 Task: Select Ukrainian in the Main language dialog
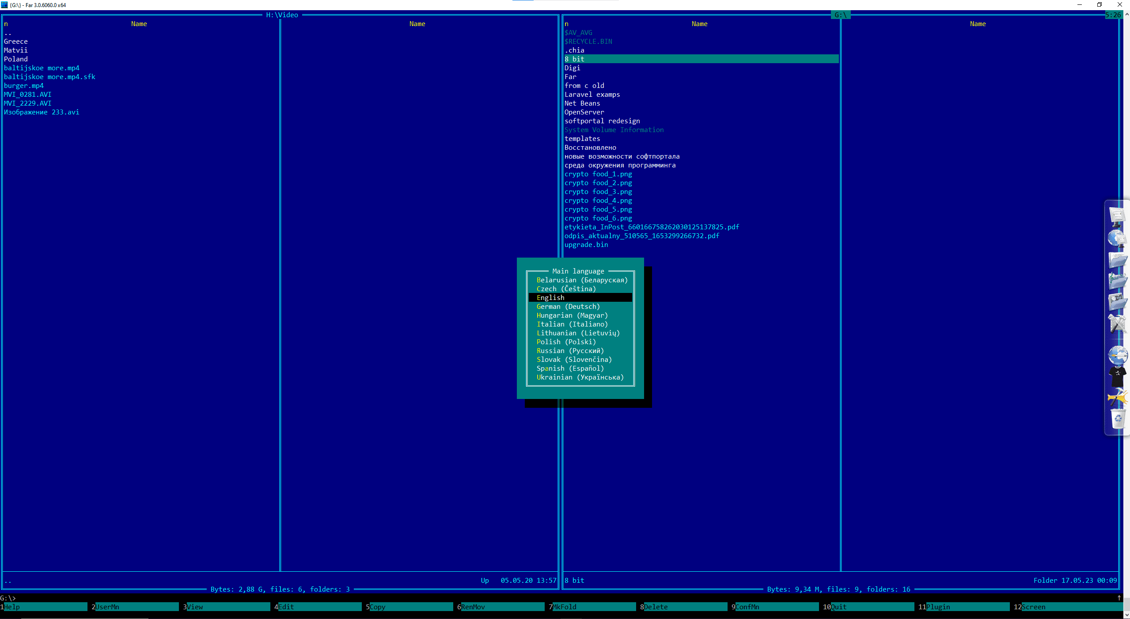pos(580,377)
